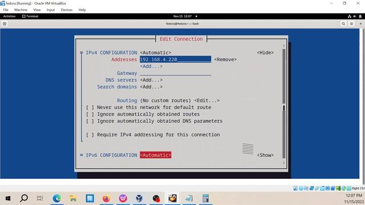The image size is (365, 205).
Task: Open the GNOME volume icon in top bar
Action: click(355, 17)
